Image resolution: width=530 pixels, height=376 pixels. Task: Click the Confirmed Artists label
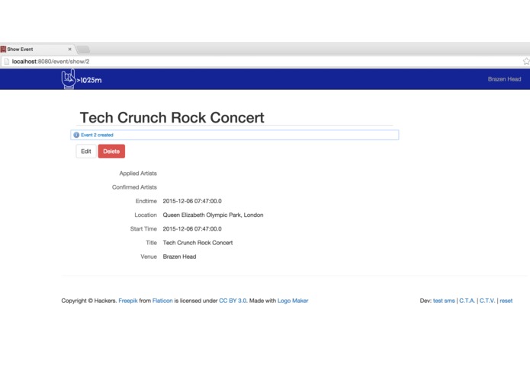(134, 187)
